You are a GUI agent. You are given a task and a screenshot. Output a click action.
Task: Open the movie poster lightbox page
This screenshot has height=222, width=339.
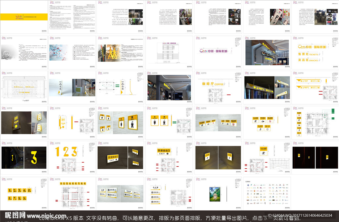click(x=218, y=194)
